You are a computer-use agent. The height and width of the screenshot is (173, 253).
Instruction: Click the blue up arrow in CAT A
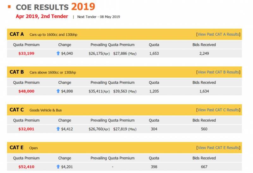pos(58,53)
